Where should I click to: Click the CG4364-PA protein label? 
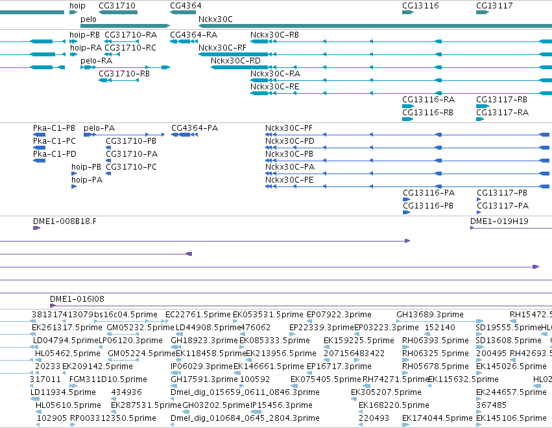pyautogui.click(x=195, y=128)
